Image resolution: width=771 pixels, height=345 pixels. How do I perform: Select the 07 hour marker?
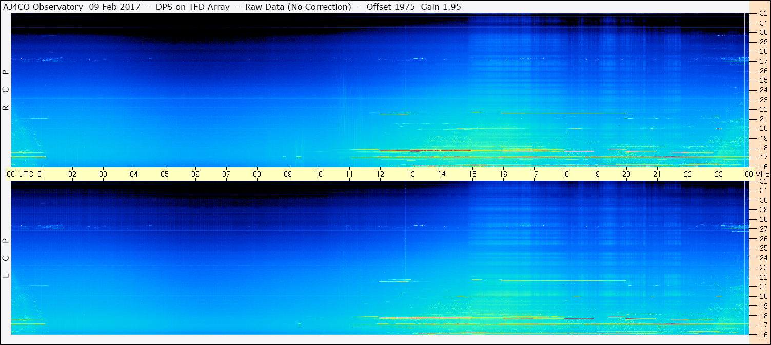pos(226,174)
